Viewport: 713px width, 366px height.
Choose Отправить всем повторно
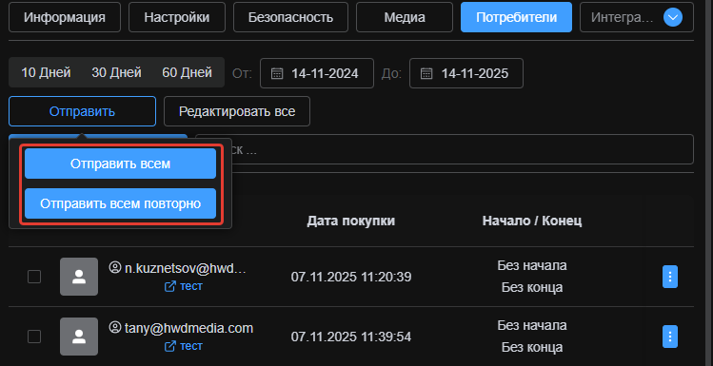point(121,203)
